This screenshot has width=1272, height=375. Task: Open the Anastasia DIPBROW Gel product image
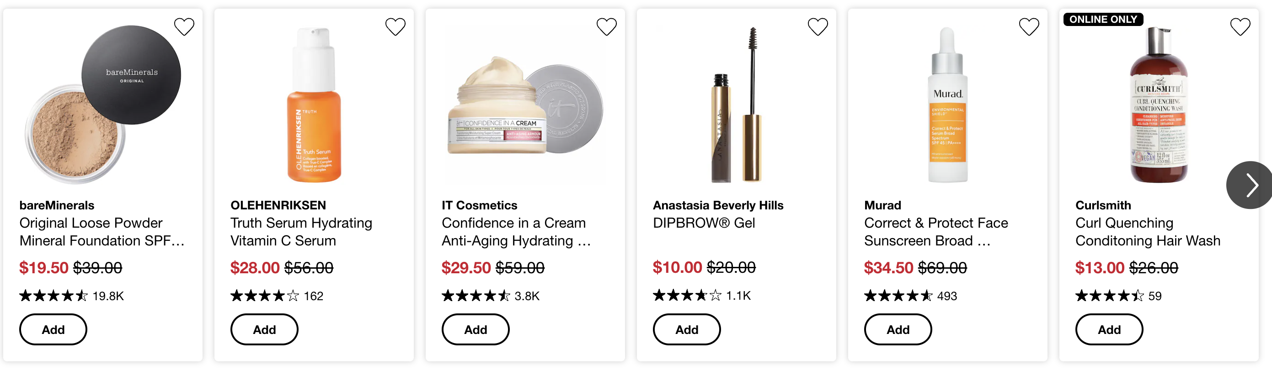point(737,104)
